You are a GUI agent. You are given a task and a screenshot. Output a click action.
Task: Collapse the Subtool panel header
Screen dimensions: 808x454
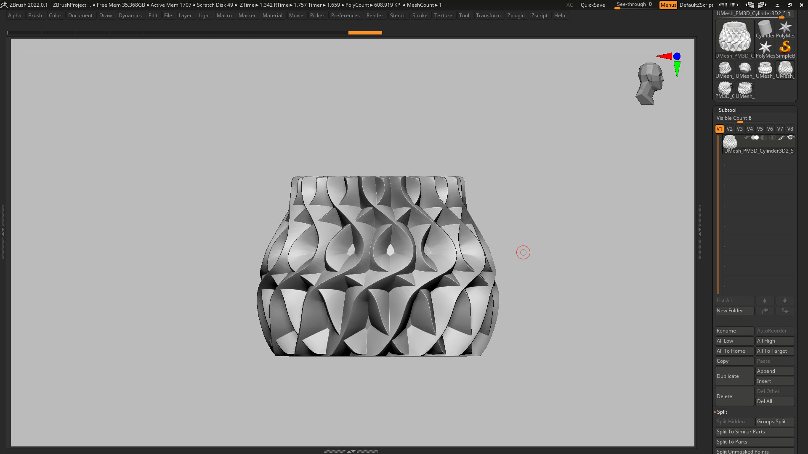pos(727,110)
